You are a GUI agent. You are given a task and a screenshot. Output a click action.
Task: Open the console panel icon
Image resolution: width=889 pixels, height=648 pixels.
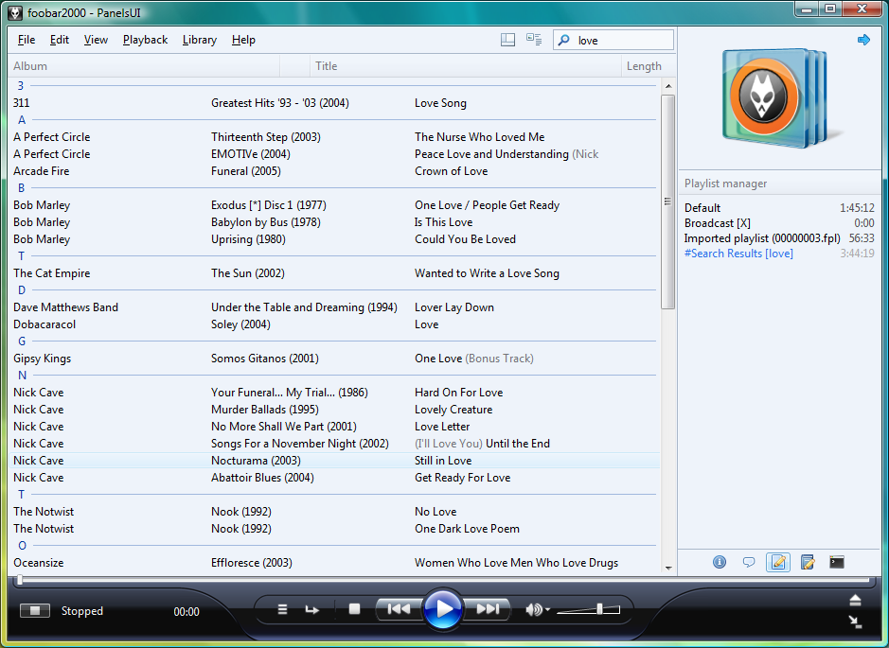(836, 562)
